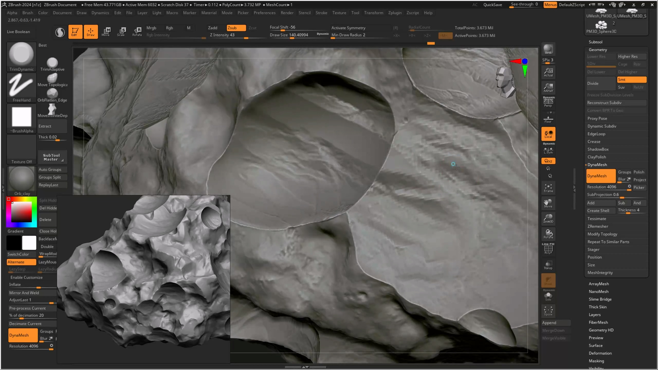
Task: Toggle the PolyF line fill icon
Action: click(548, 249)
